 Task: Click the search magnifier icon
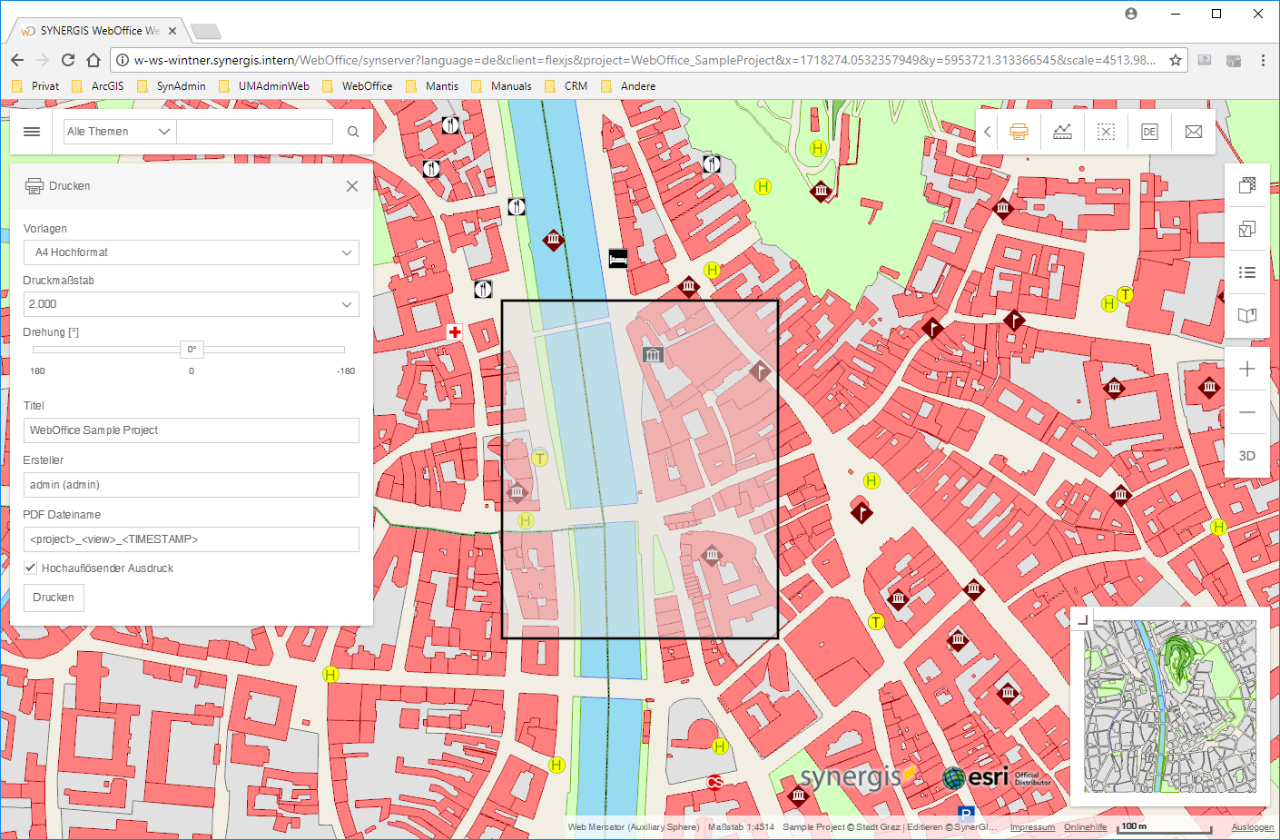click(353, 132)
